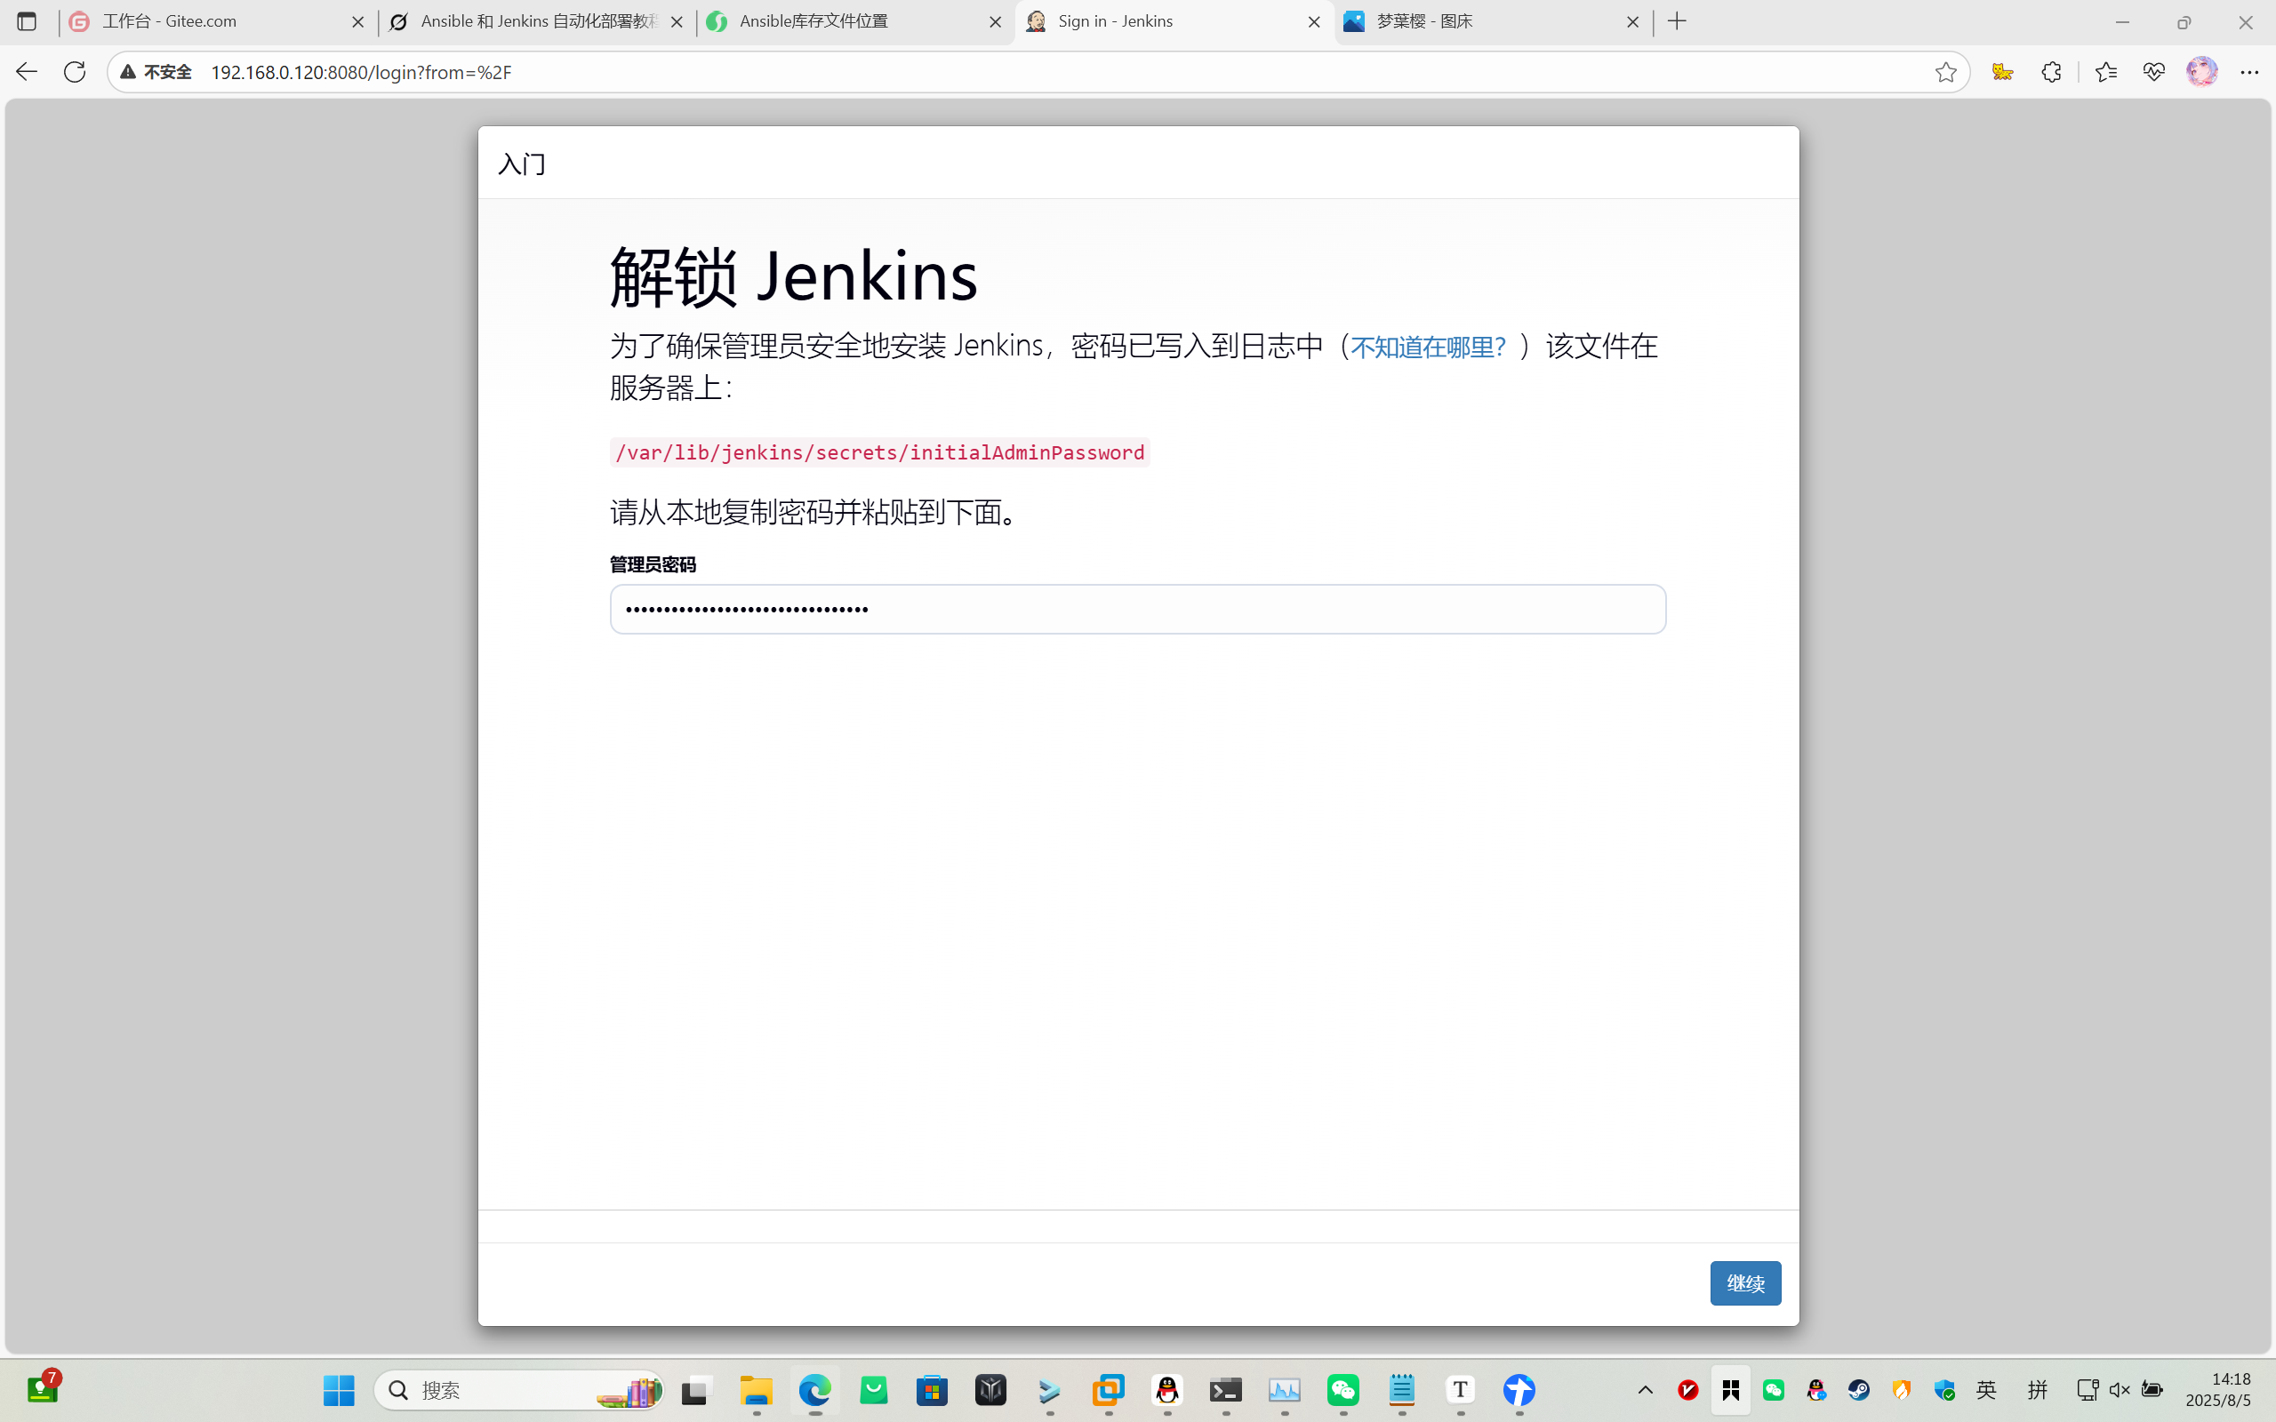Image resolution: width=2276 pixels, height=1422 pixels.
Task: Open the WeChat taskbar icon
Action: point(1343,1390)
